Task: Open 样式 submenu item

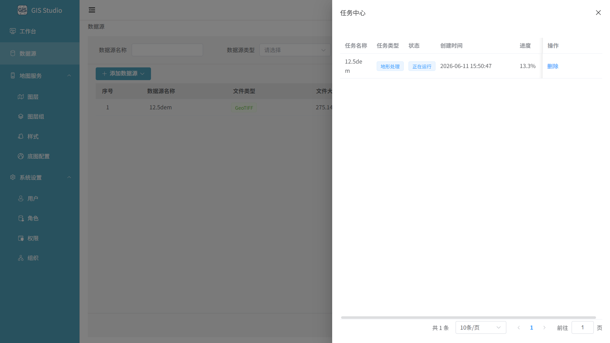Action: point(40,136)
